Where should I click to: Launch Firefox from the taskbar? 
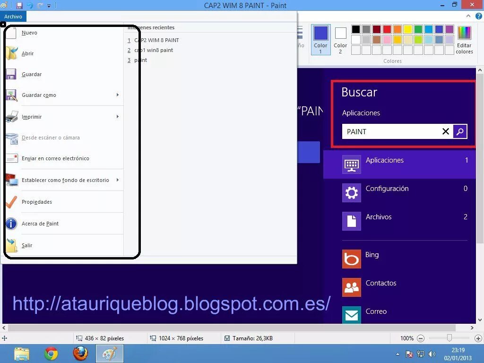pos(80,354)
